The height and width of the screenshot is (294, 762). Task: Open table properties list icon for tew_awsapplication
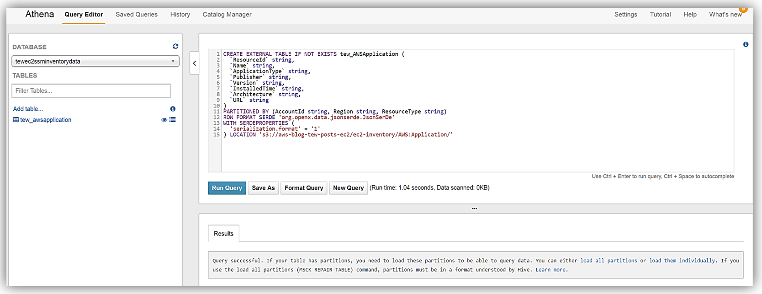[173, 120]
